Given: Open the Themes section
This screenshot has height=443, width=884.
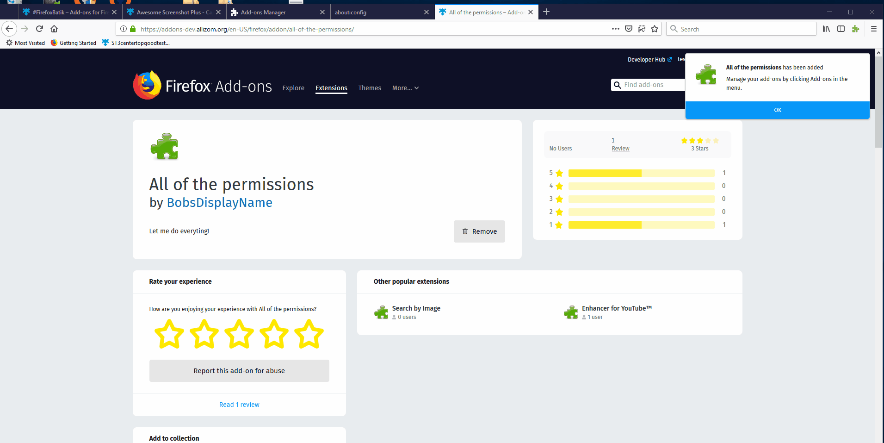Looking at the screenshot, I should point(370,88).
